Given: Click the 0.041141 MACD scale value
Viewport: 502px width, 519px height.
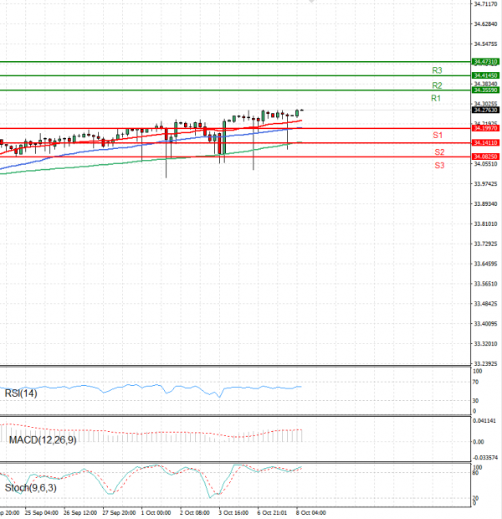Looking at the screenshot, I should (x=484, y=421).
